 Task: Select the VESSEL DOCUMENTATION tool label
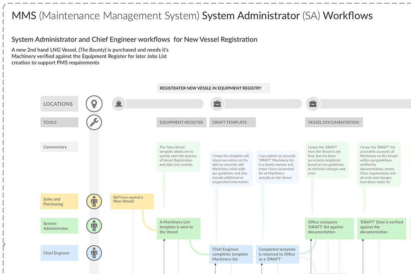tap(333, 122)
